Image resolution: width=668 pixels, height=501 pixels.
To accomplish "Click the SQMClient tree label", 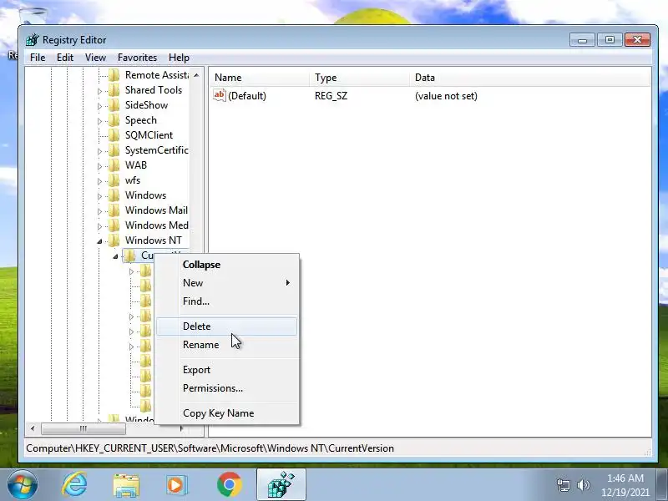I will (149, 135).
